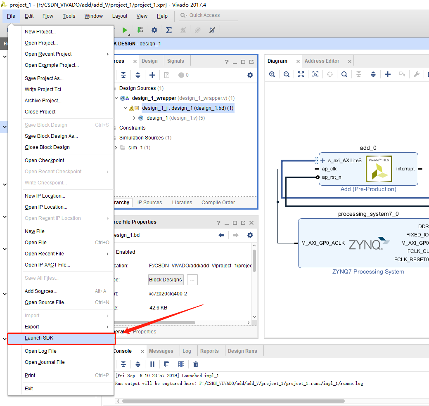
Task: Expand all blocks in Diagram toolbar
Action: click(x=373, y=74)
